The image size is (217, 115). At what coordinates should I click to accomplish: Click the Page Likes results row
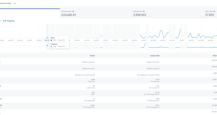coord(108,81)
